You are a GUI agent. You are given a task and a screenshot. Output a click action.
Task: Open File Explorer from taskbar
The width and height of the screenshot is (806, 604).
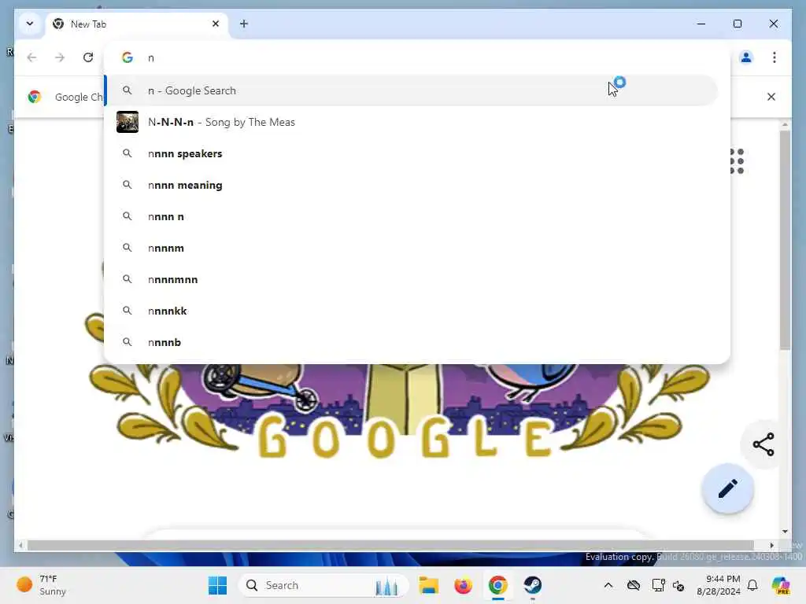pos(428,585)
